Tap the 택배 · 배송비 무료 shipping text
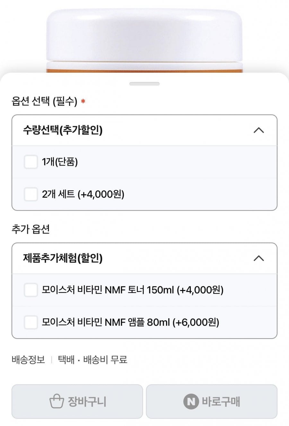Image resolution: width=289 pixels, height=426 pixels. (x=92, y=359)
